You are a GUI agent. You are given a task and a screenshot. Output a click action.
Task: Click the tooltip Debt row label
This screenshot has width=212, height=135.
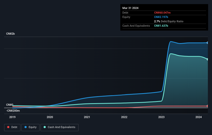pos(125,13)
